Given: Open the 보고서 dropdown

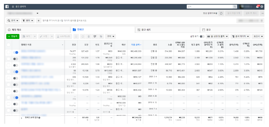Looking at the screenshot, I should click(x=258, y=36).
